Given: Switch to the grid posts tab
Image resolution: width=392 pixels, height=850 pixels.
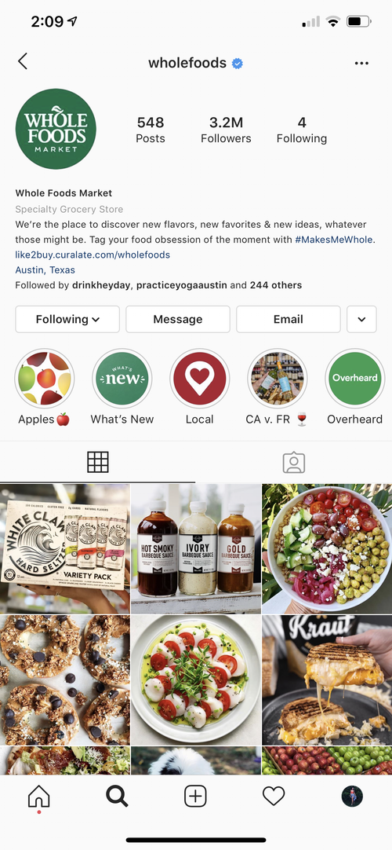Looking at the screenshot, I should coord(98,462).
